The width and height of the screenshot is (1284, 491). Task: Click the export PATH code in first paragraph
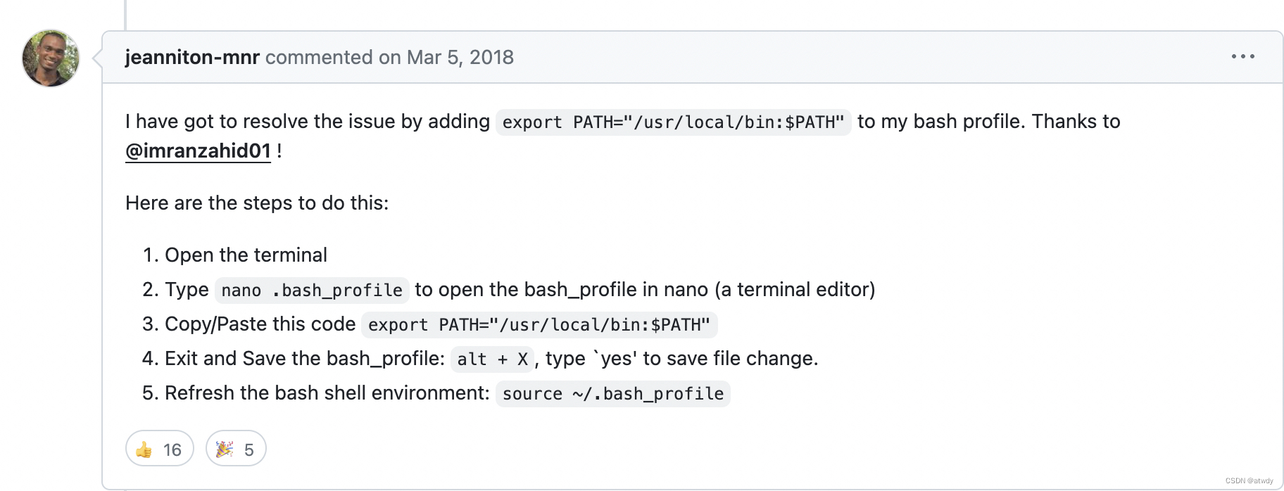(673, 122)
